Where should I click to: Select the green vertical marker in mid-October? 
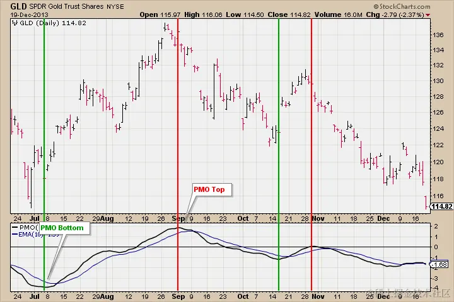click(279, 154)
